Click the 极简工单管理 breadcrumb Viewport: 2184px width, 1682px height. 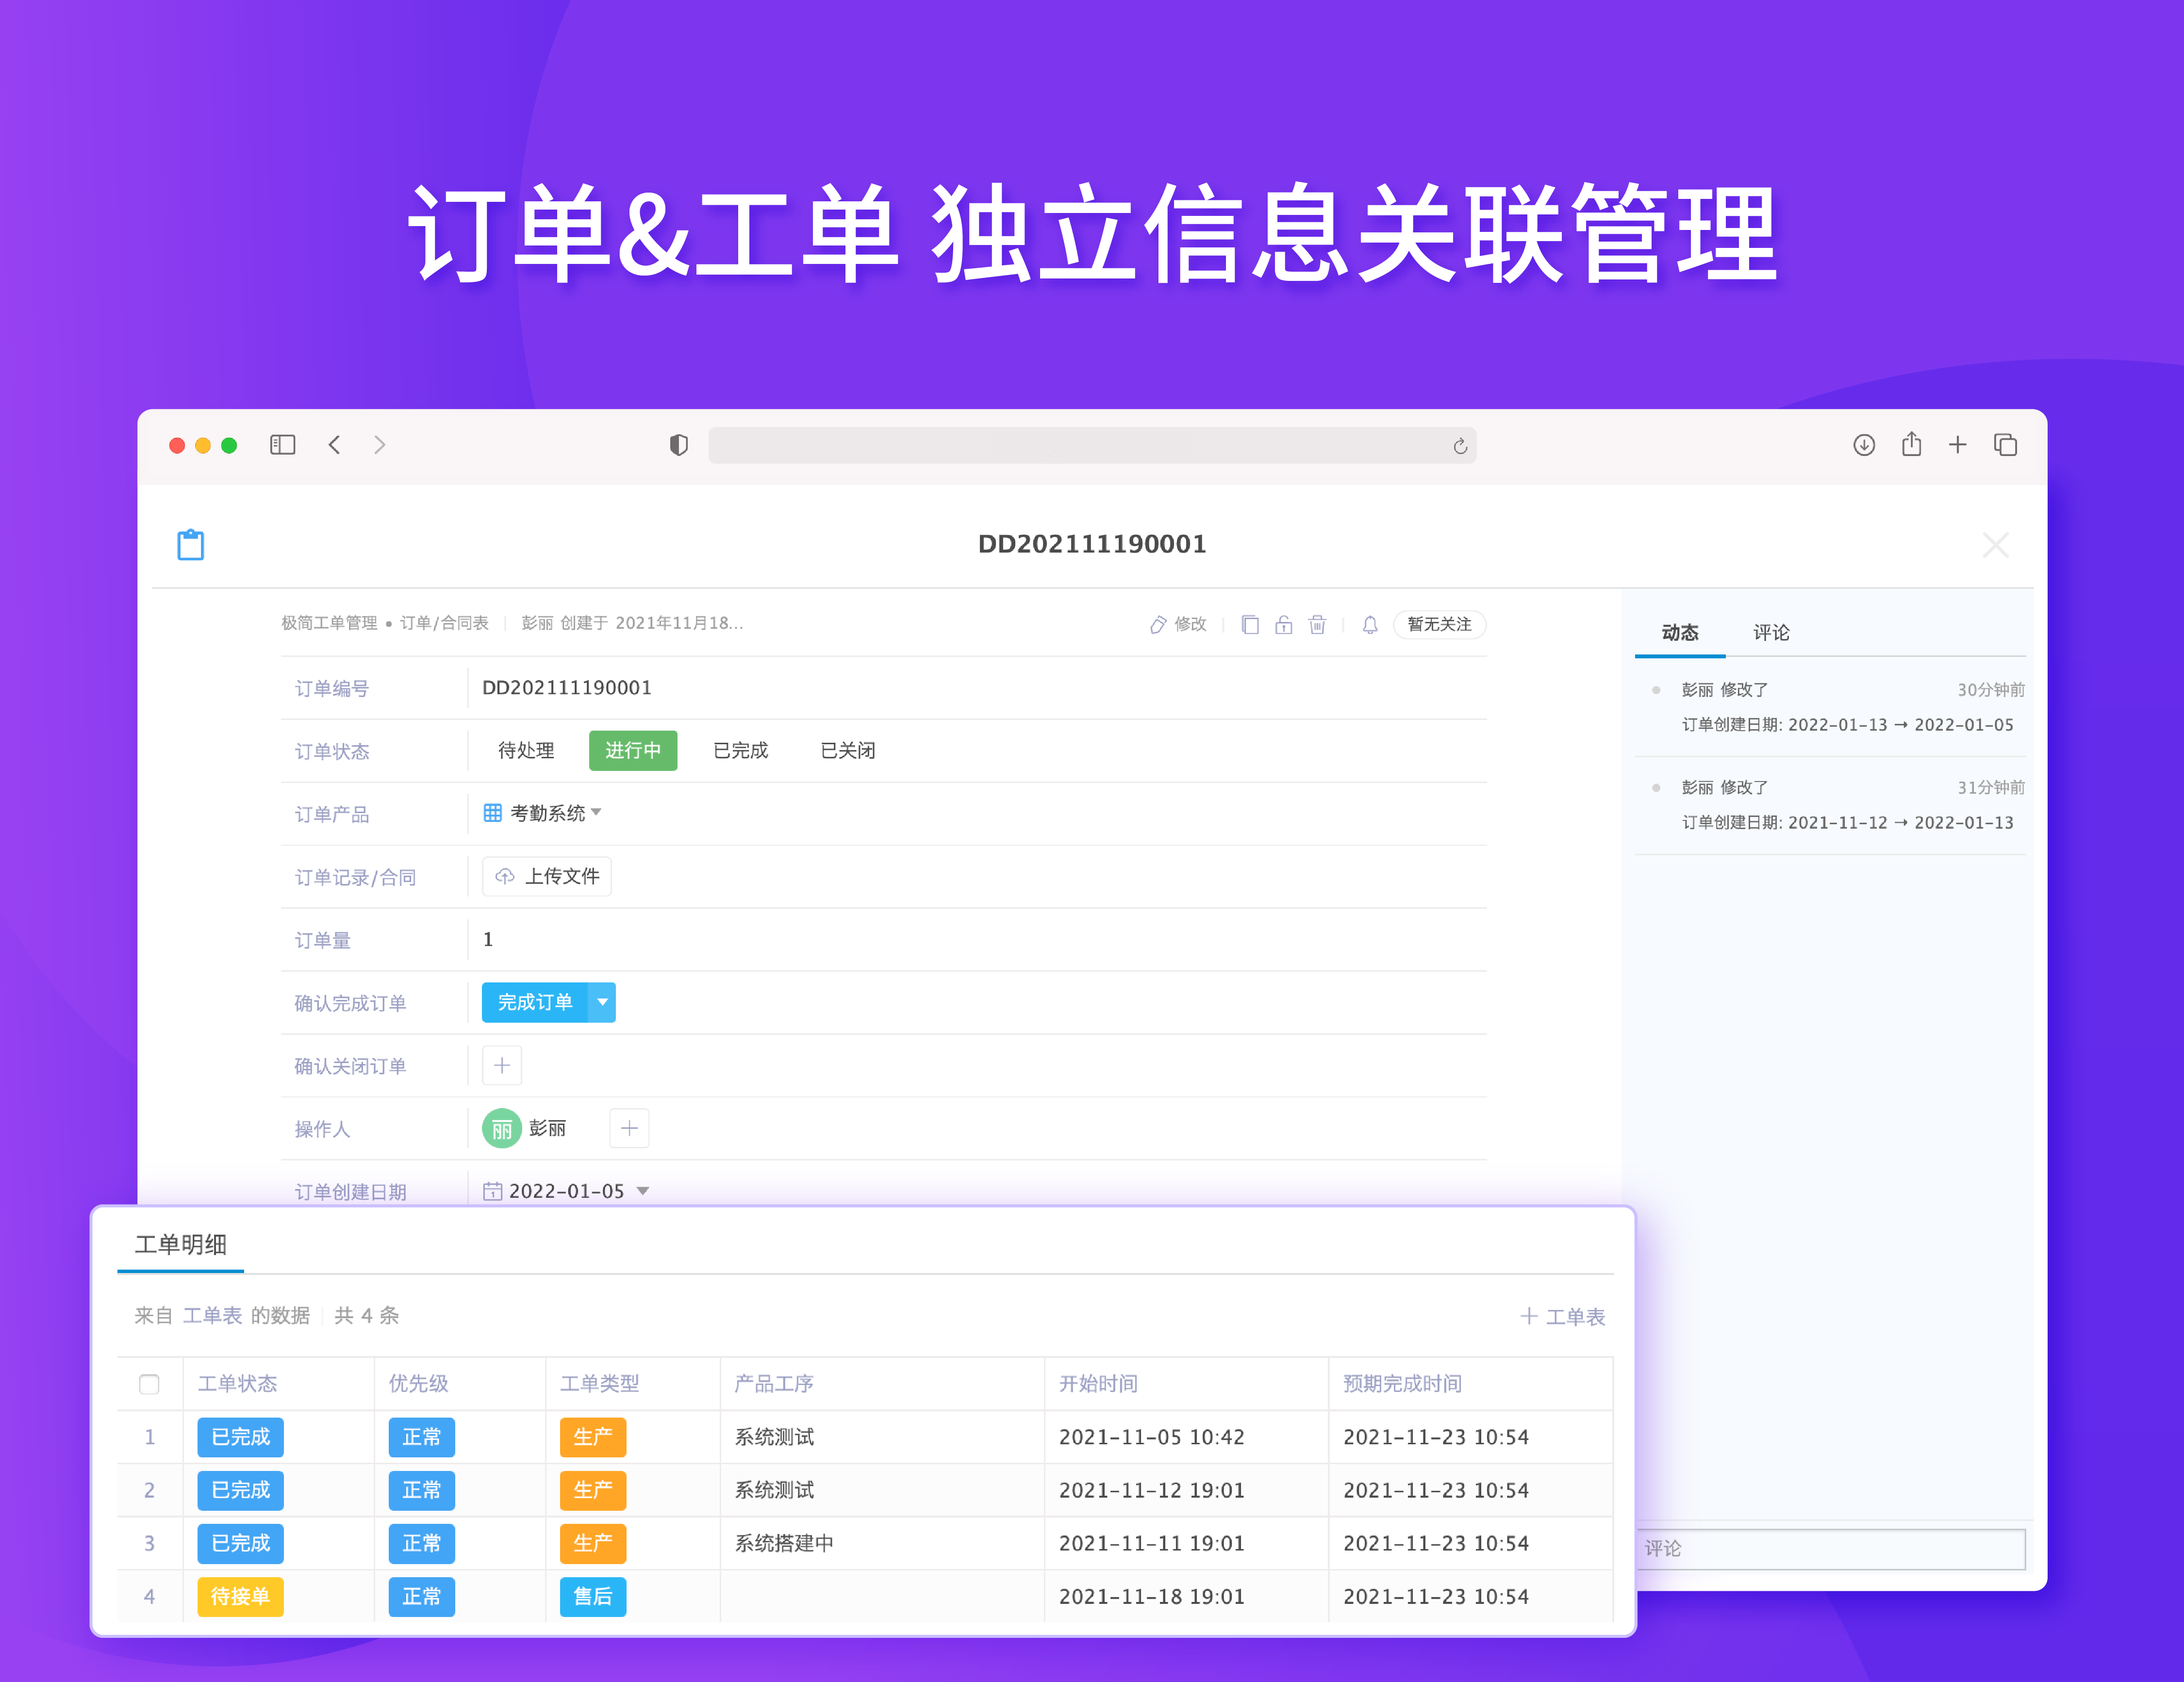click(x=329, y=622)
